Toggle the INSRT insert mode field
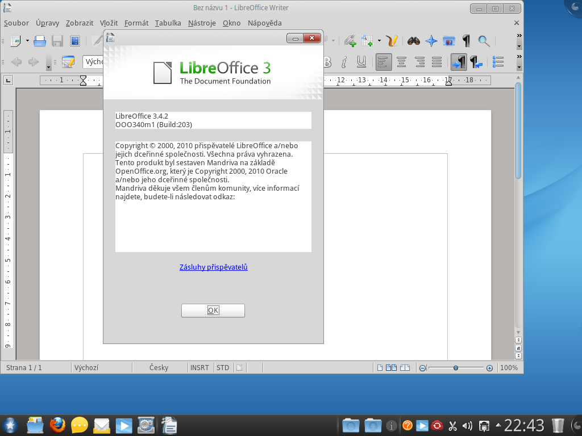The image size is (582, 436). pos(199,368)
